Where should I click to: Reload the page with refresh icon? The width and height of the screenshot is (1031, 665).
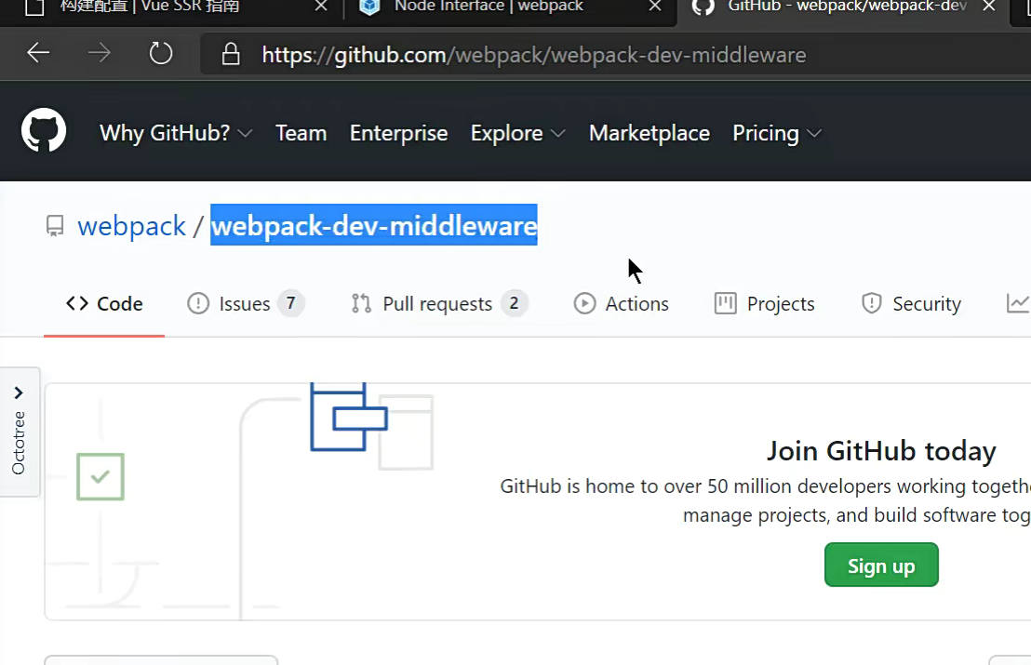[x=161, y=54]
